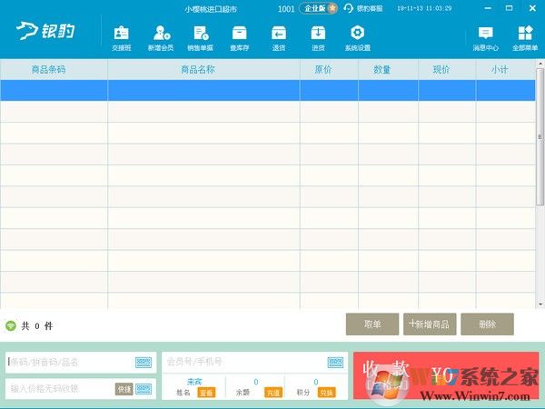Open the 消息中心 message center icon
This screenshot has height=409, width=545.
click(x=486, y=38)
